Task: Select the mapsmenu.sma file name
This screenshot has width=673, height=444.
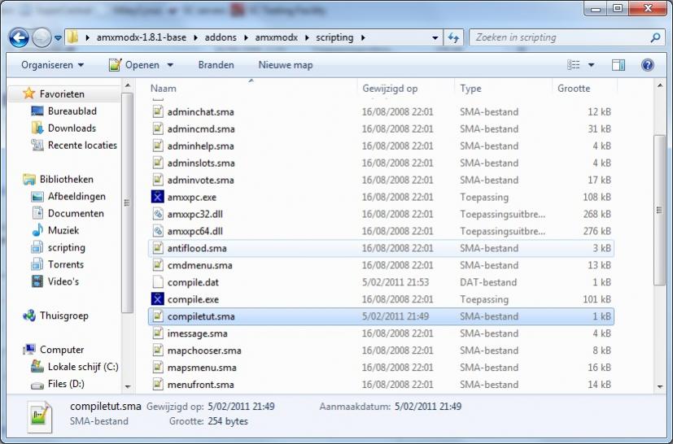Action: point(202,368)
